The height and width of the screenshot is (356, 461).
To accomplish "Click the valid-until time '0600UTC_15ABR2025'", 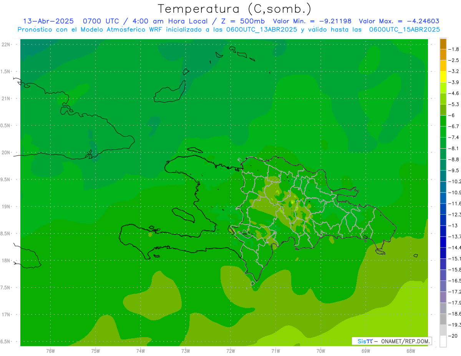I will pyautogui.click(x=405, y=29).
